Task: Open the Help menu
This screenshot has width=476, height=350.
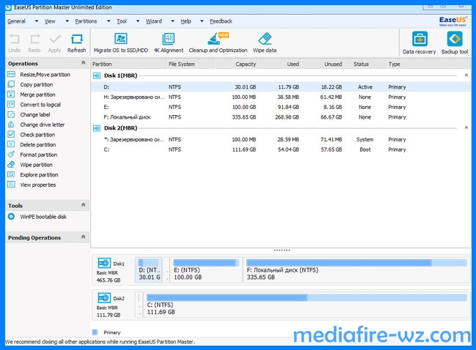Action: [x=186, y=21]
